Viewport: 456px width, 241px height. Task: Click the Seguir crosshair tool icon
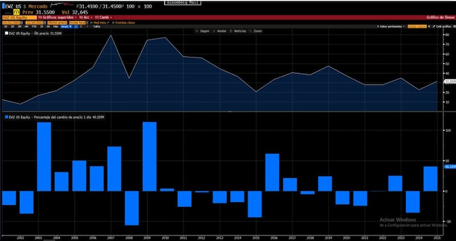click(197, 31)
